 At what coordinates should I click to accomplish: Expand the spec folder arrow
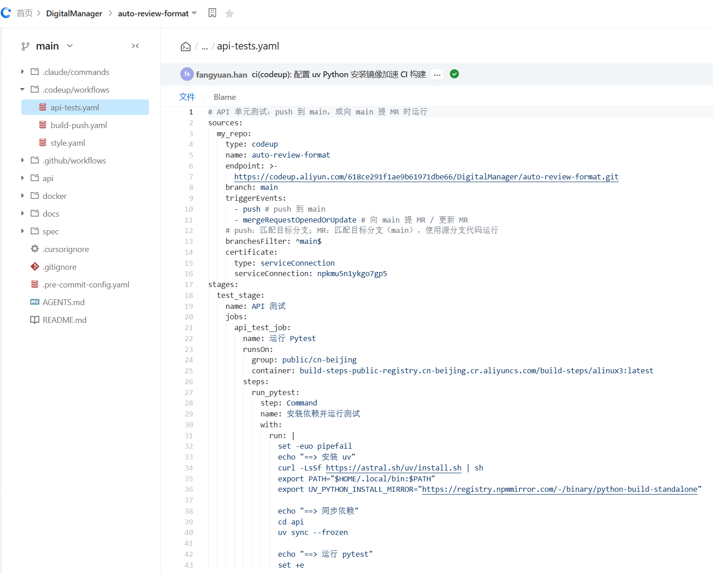pos(22,231)
